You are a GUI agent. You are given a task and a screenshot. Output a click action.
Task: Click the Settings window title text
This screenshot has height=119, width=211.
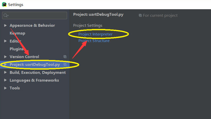click(16, 5)
